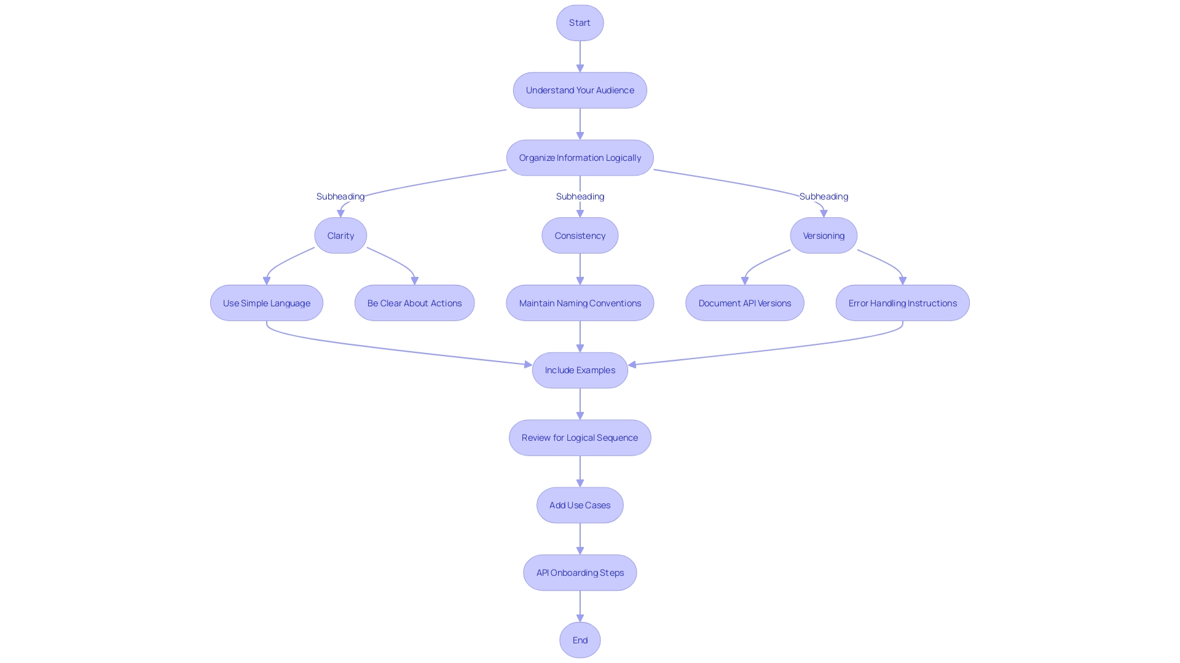This screenshot has width=1180, height=663.
Task: Expand the Versioning branch connections
Action: click(x=824, y=235)
